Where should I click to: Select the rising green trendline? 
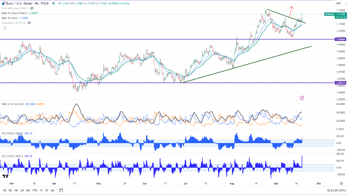[x=246, y=64]
